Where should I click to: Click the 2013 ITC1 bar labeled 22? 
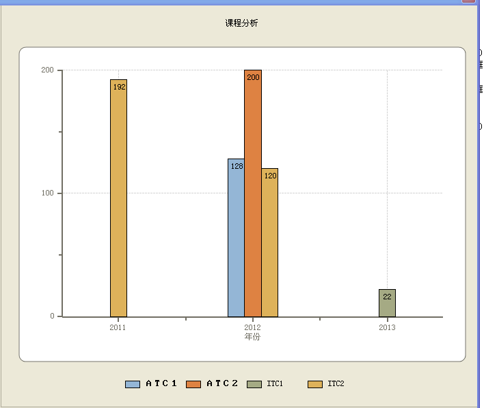387,303
